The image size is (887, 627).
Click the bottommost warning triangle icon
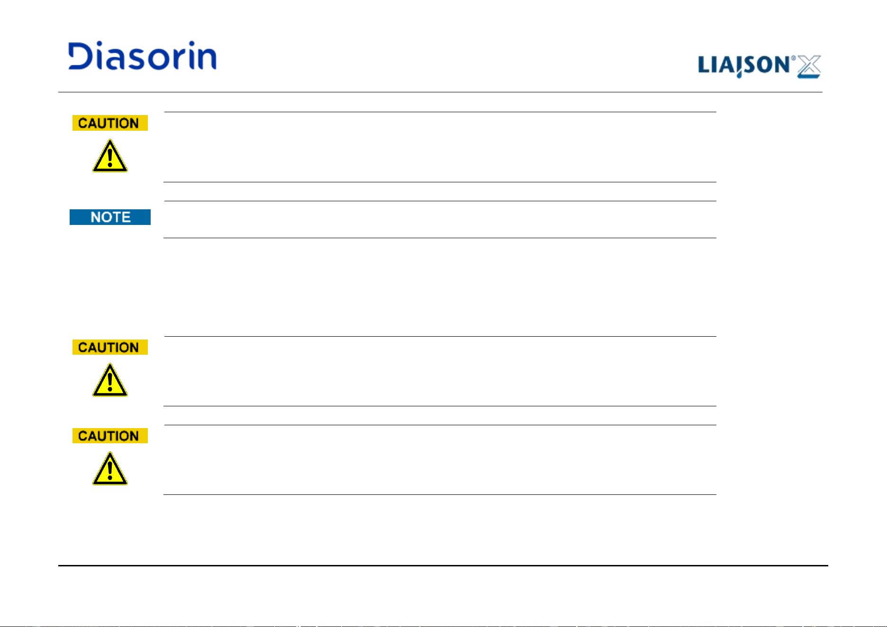click(110, 469)
